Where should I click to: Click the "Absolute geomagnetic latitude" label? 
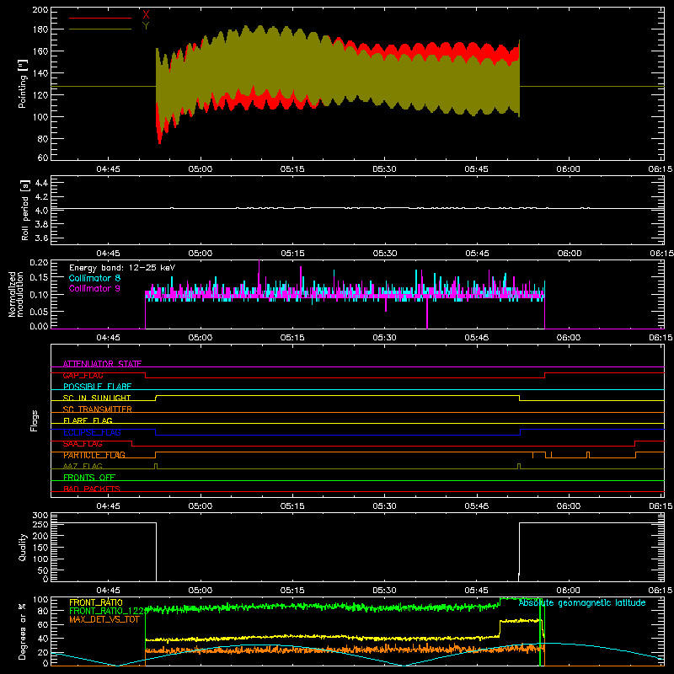582,602
